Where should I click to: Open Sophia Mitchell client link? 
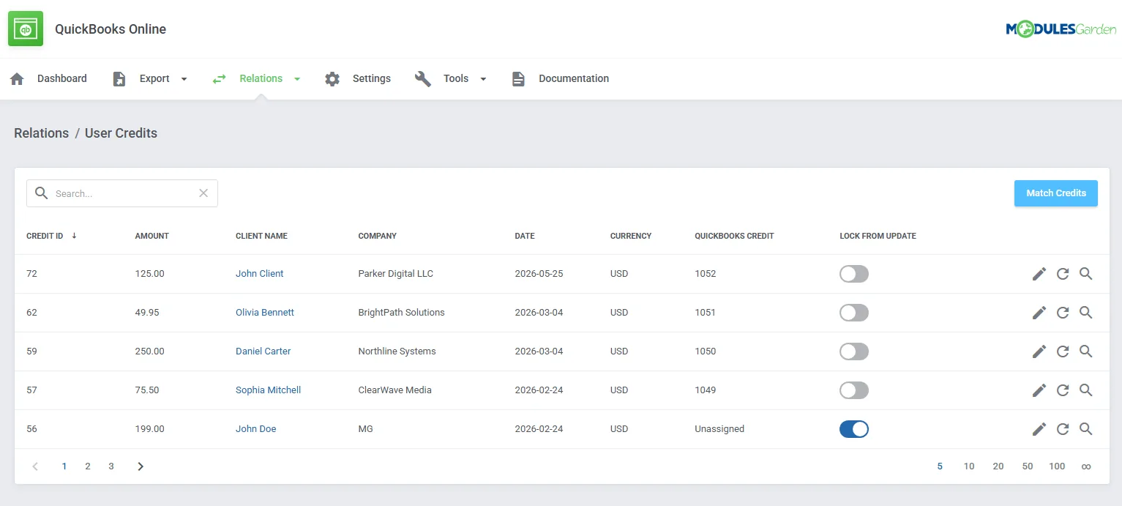(268, 390)
